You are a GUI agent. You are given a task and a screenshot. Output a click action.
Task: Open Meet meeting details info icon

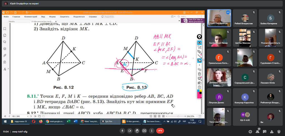(x=250, y=132)
